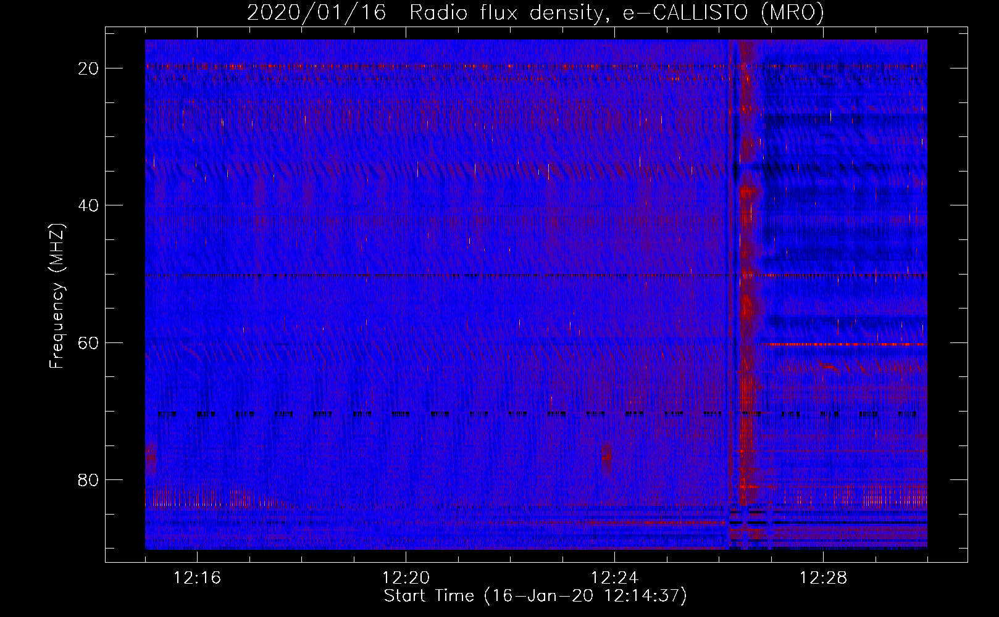Click the '40' frequency tick label
Image resolution: width=999 pixels, height=617 pixels.
[89, 205]
